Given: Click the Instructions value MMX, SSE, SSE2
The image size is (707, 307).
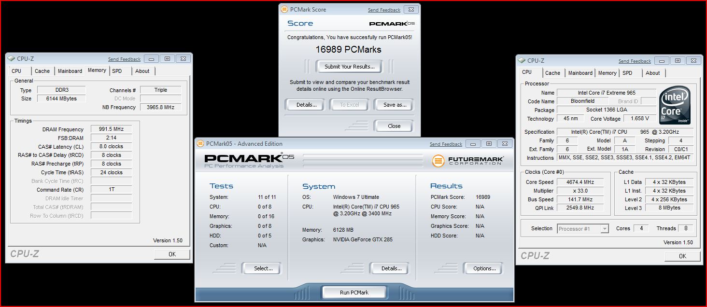Looking at the screenshot, I should [625, 158].
